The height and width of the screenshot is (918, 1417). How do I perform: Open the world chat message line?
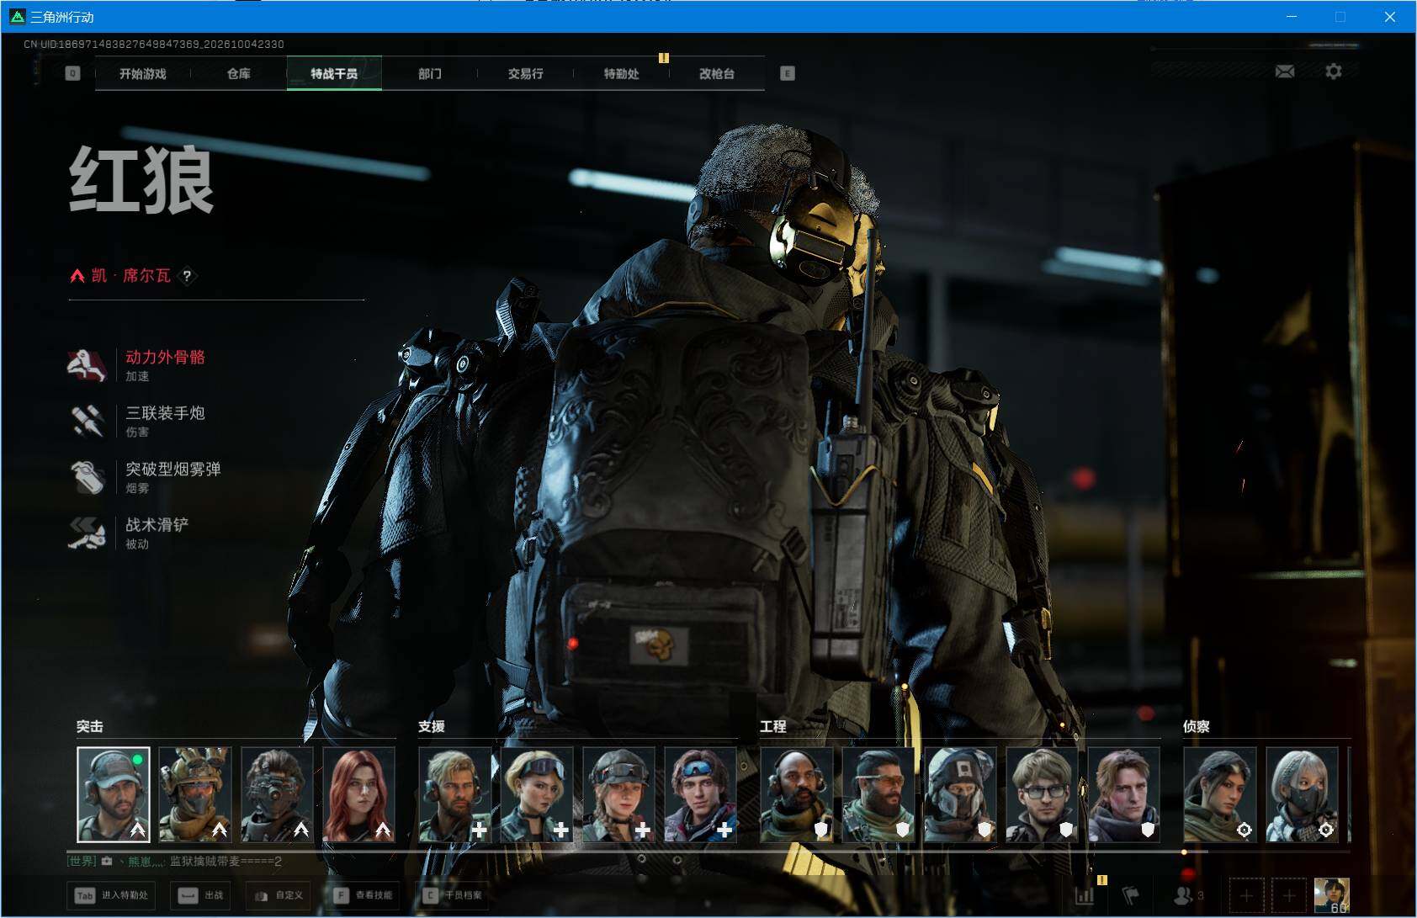pos(174,862)
